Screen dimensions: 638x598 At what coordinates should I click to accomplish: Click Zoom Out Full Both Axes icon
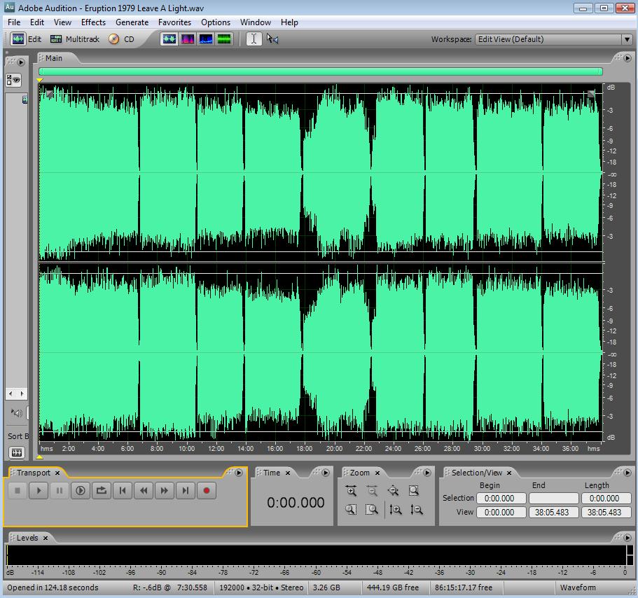pyautogui.click(x=393, y=491)
